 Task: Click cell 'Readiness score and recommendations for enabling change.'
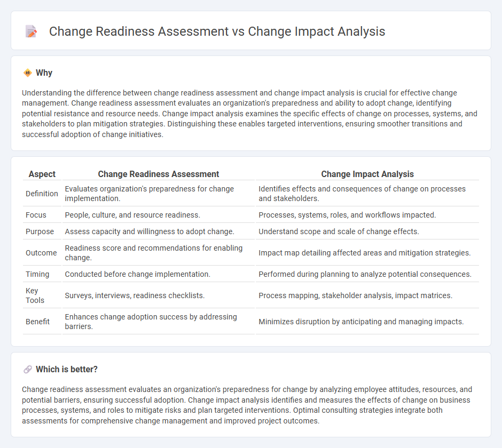point(159,253)
